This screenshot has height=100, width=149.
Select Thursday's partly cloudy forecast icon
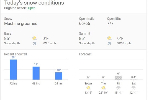point(103,88)
